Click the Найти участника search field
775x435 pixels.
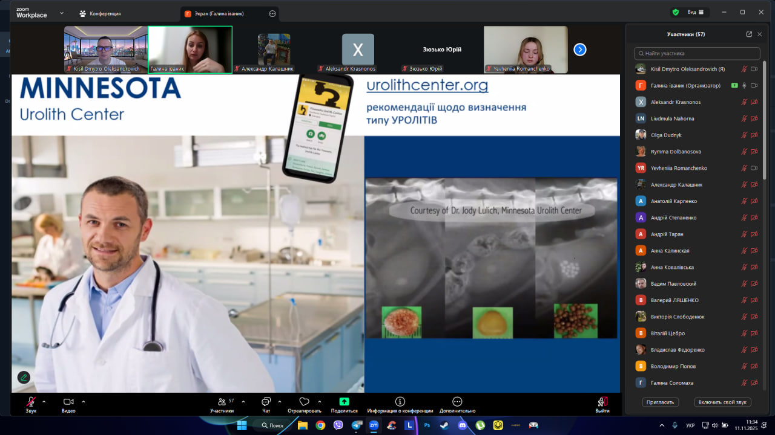696,53
